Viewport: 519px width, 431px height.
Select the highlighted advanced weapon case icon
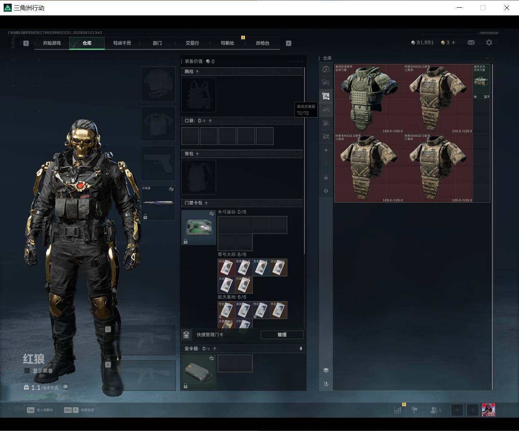326,96
